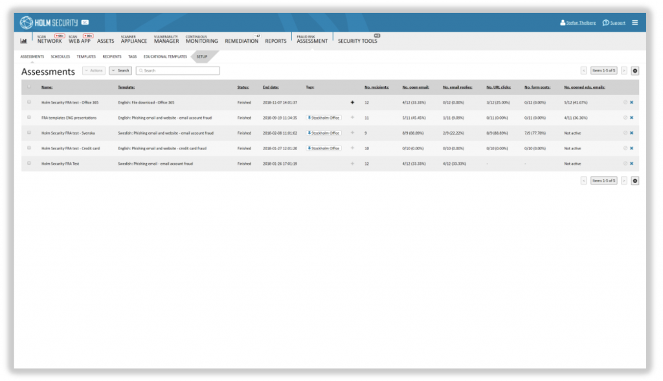Screen dimensions: 663x381
Task: Go to next page in top pagination
Action: (624, 71)
